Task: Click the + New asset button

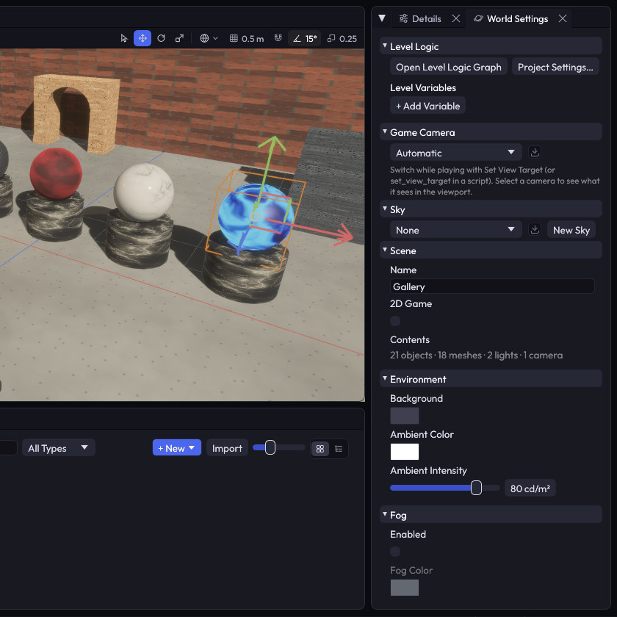Action: coord(177,448)
